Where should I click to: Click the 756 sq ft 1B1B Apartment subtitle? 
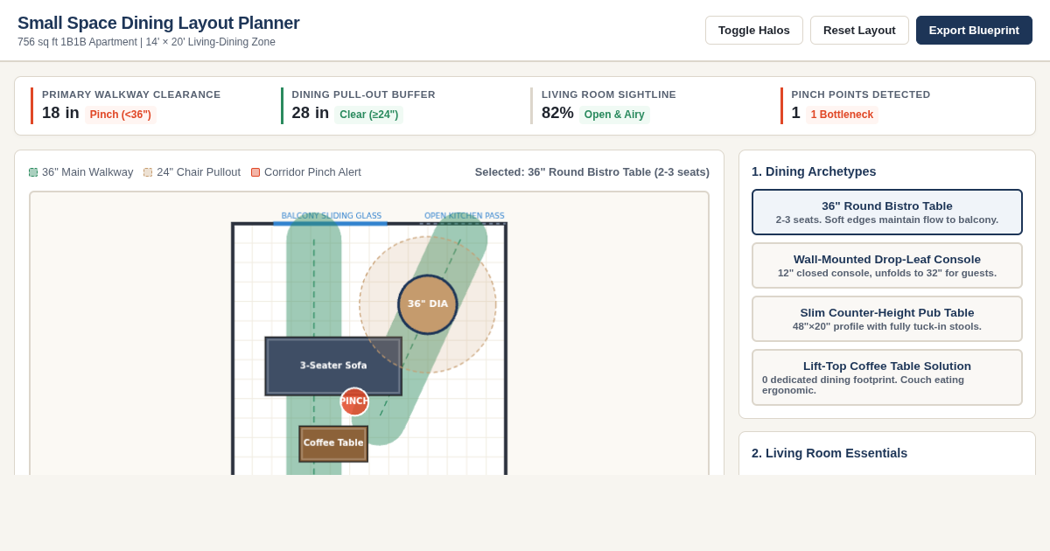146,42
